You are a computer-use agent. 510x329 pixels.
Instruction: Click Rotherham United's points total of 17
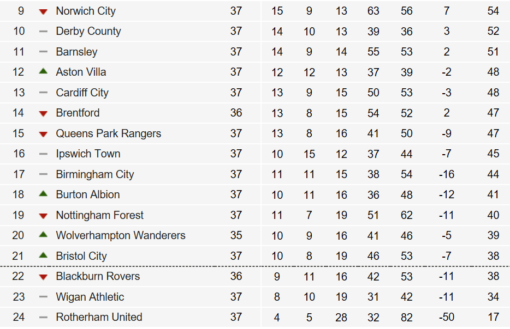[493, 317]
